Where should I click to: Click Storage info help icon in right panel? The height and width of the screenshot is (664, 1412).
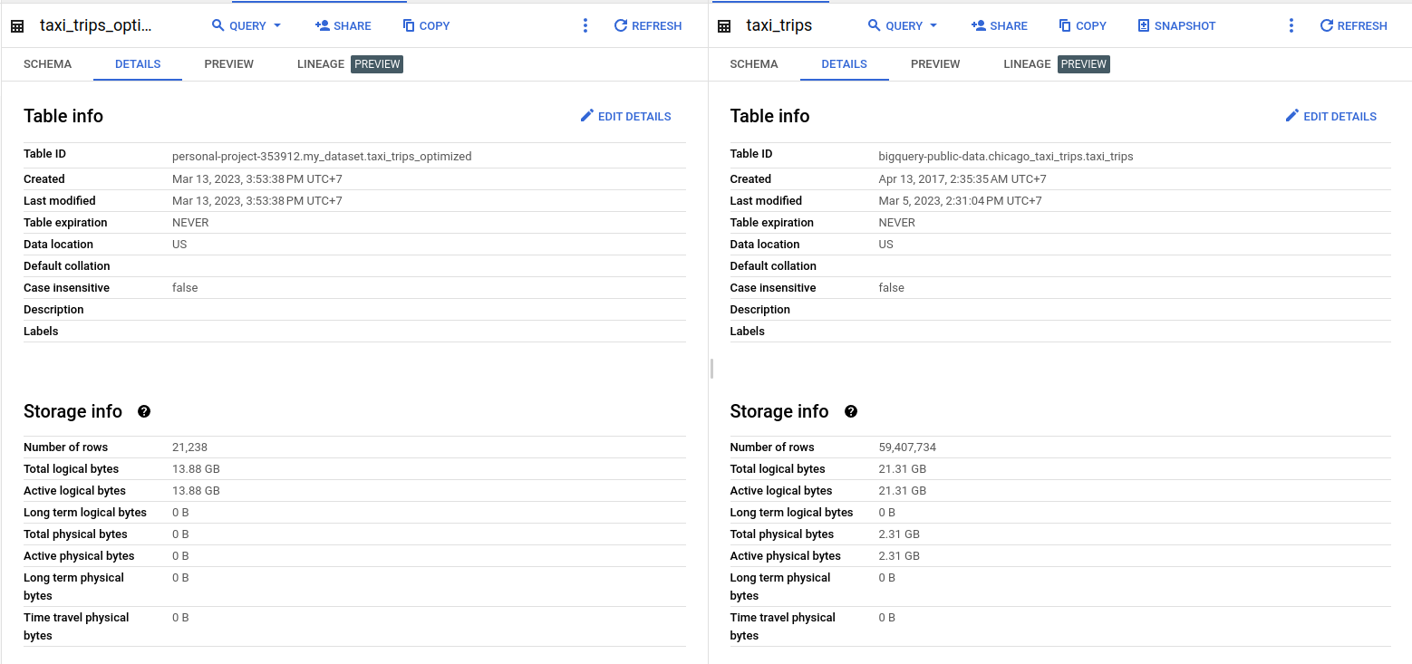850,411
